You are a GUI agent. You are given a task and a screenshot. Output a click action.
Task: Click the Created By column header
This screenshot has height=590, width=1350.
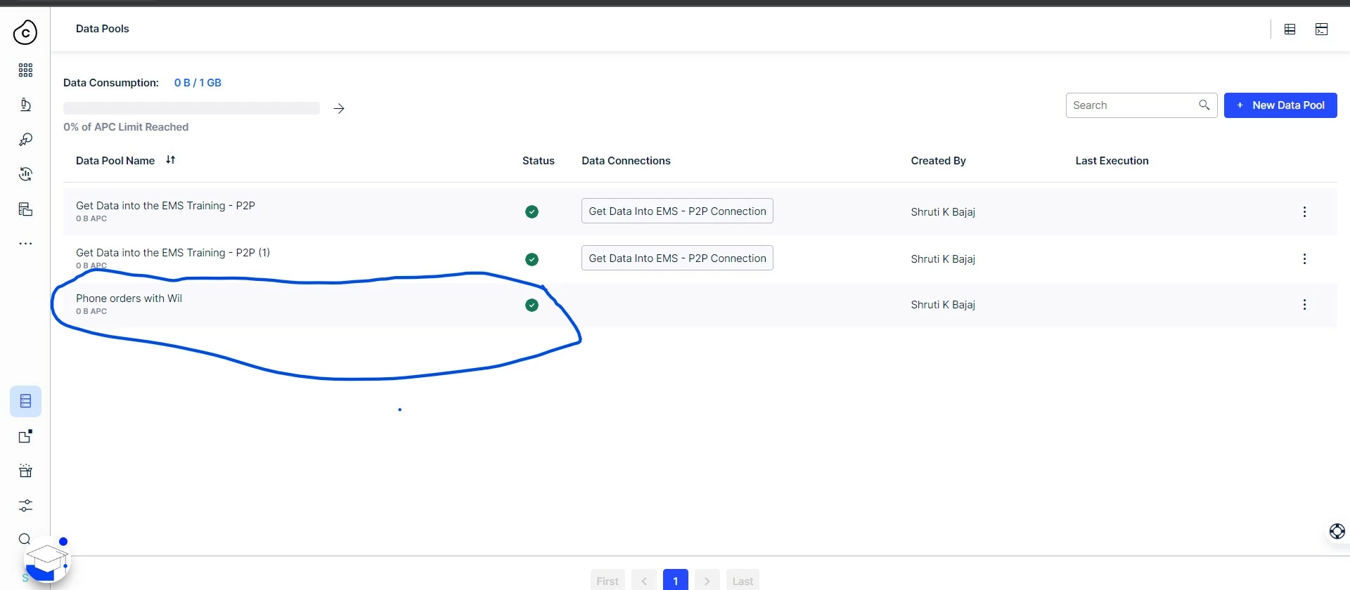(938, 161)
